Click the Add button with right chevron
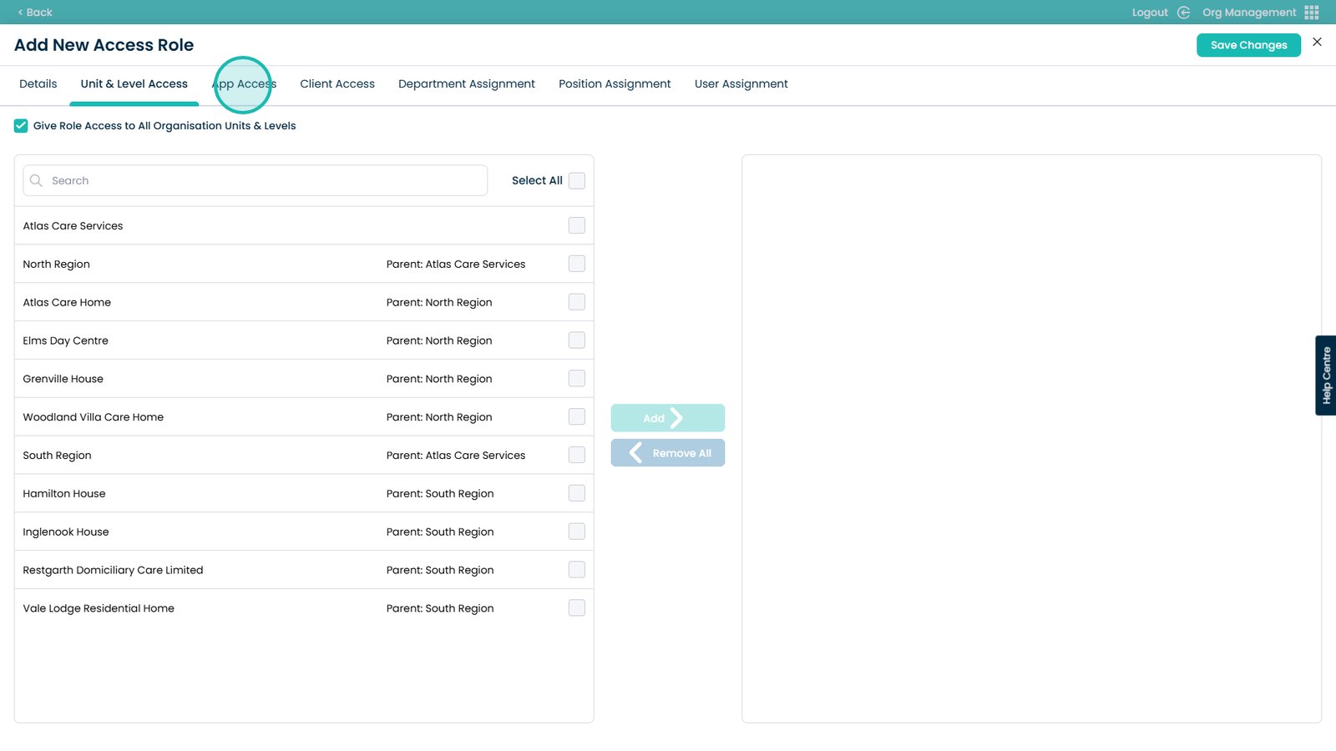This screenshot has width=1336, height=751. [667, 418]
